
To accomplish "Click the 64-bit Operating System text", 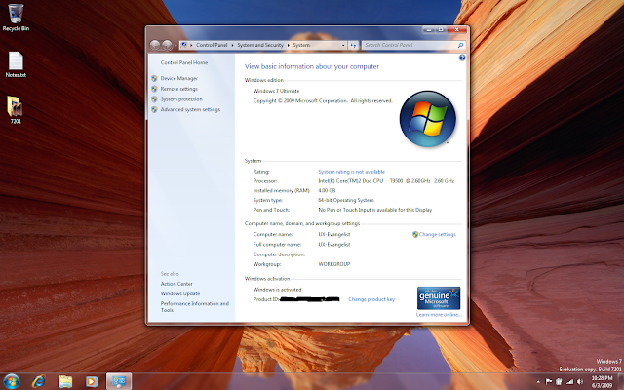I will click(x=346, y=200).
